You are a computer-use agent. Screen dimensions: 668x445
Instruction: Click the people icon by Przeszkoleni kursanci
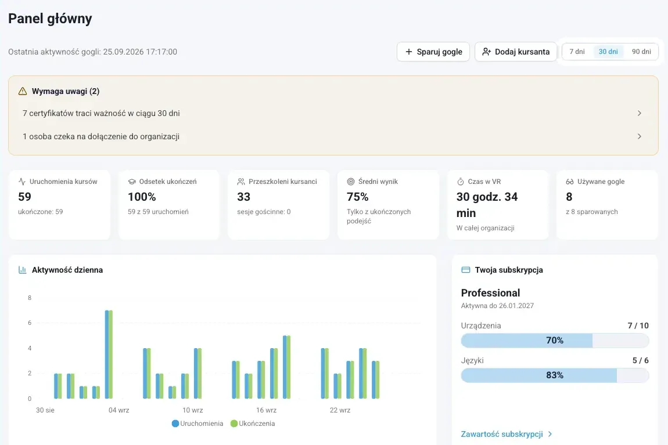click(241, 182)
